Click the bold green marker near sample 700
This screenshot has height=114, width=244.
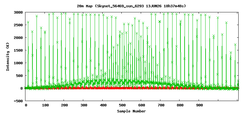pos(159,22)
